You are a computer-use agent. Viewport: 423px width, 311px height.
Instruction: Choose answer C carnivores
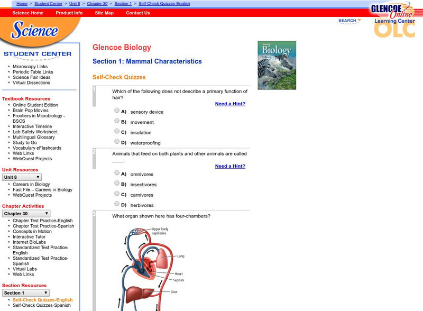(117, 193)
